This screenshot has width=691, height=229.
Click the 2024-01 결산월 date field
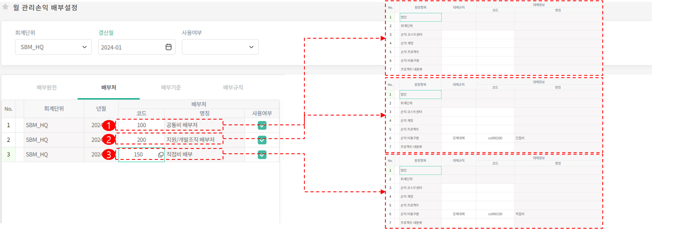click(x=130, y=47)
